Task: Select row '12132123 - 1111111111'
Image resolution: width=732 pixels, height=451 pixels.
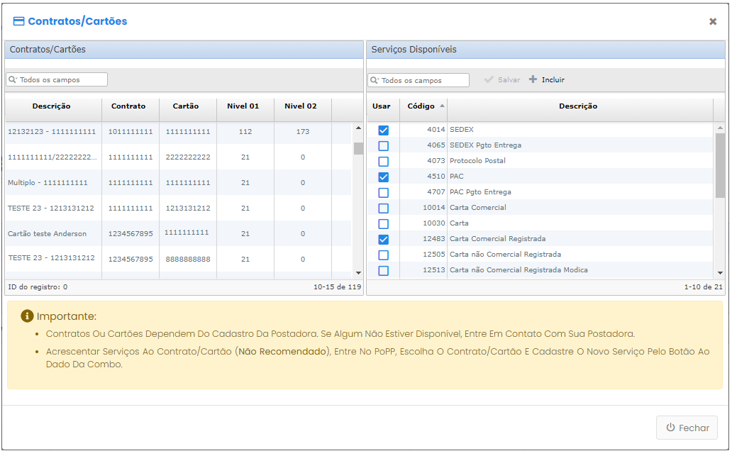Action: click(178, 132)
